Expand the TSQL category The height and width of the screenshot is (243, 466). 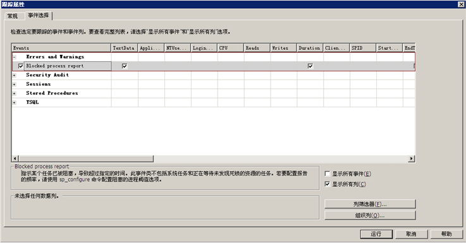click(x=15, y=103)
